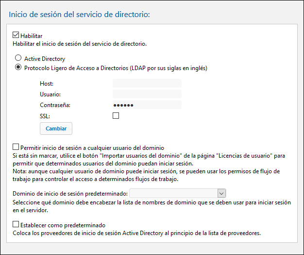
Task: Select the Protocolo Ligero de Acceso (LDAP) option
Action: click(x=18, y=68)
